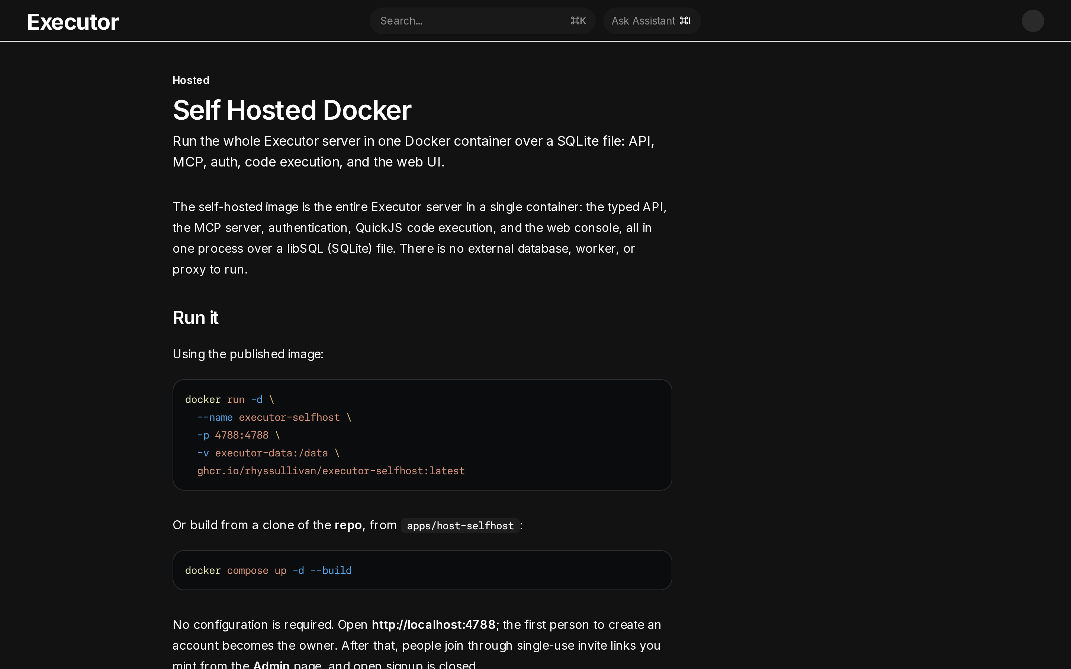Screen dimensions: 1071x669
Task: Click the round avatar button in header
Action: pyautogui.click(x=1032, y=21)
